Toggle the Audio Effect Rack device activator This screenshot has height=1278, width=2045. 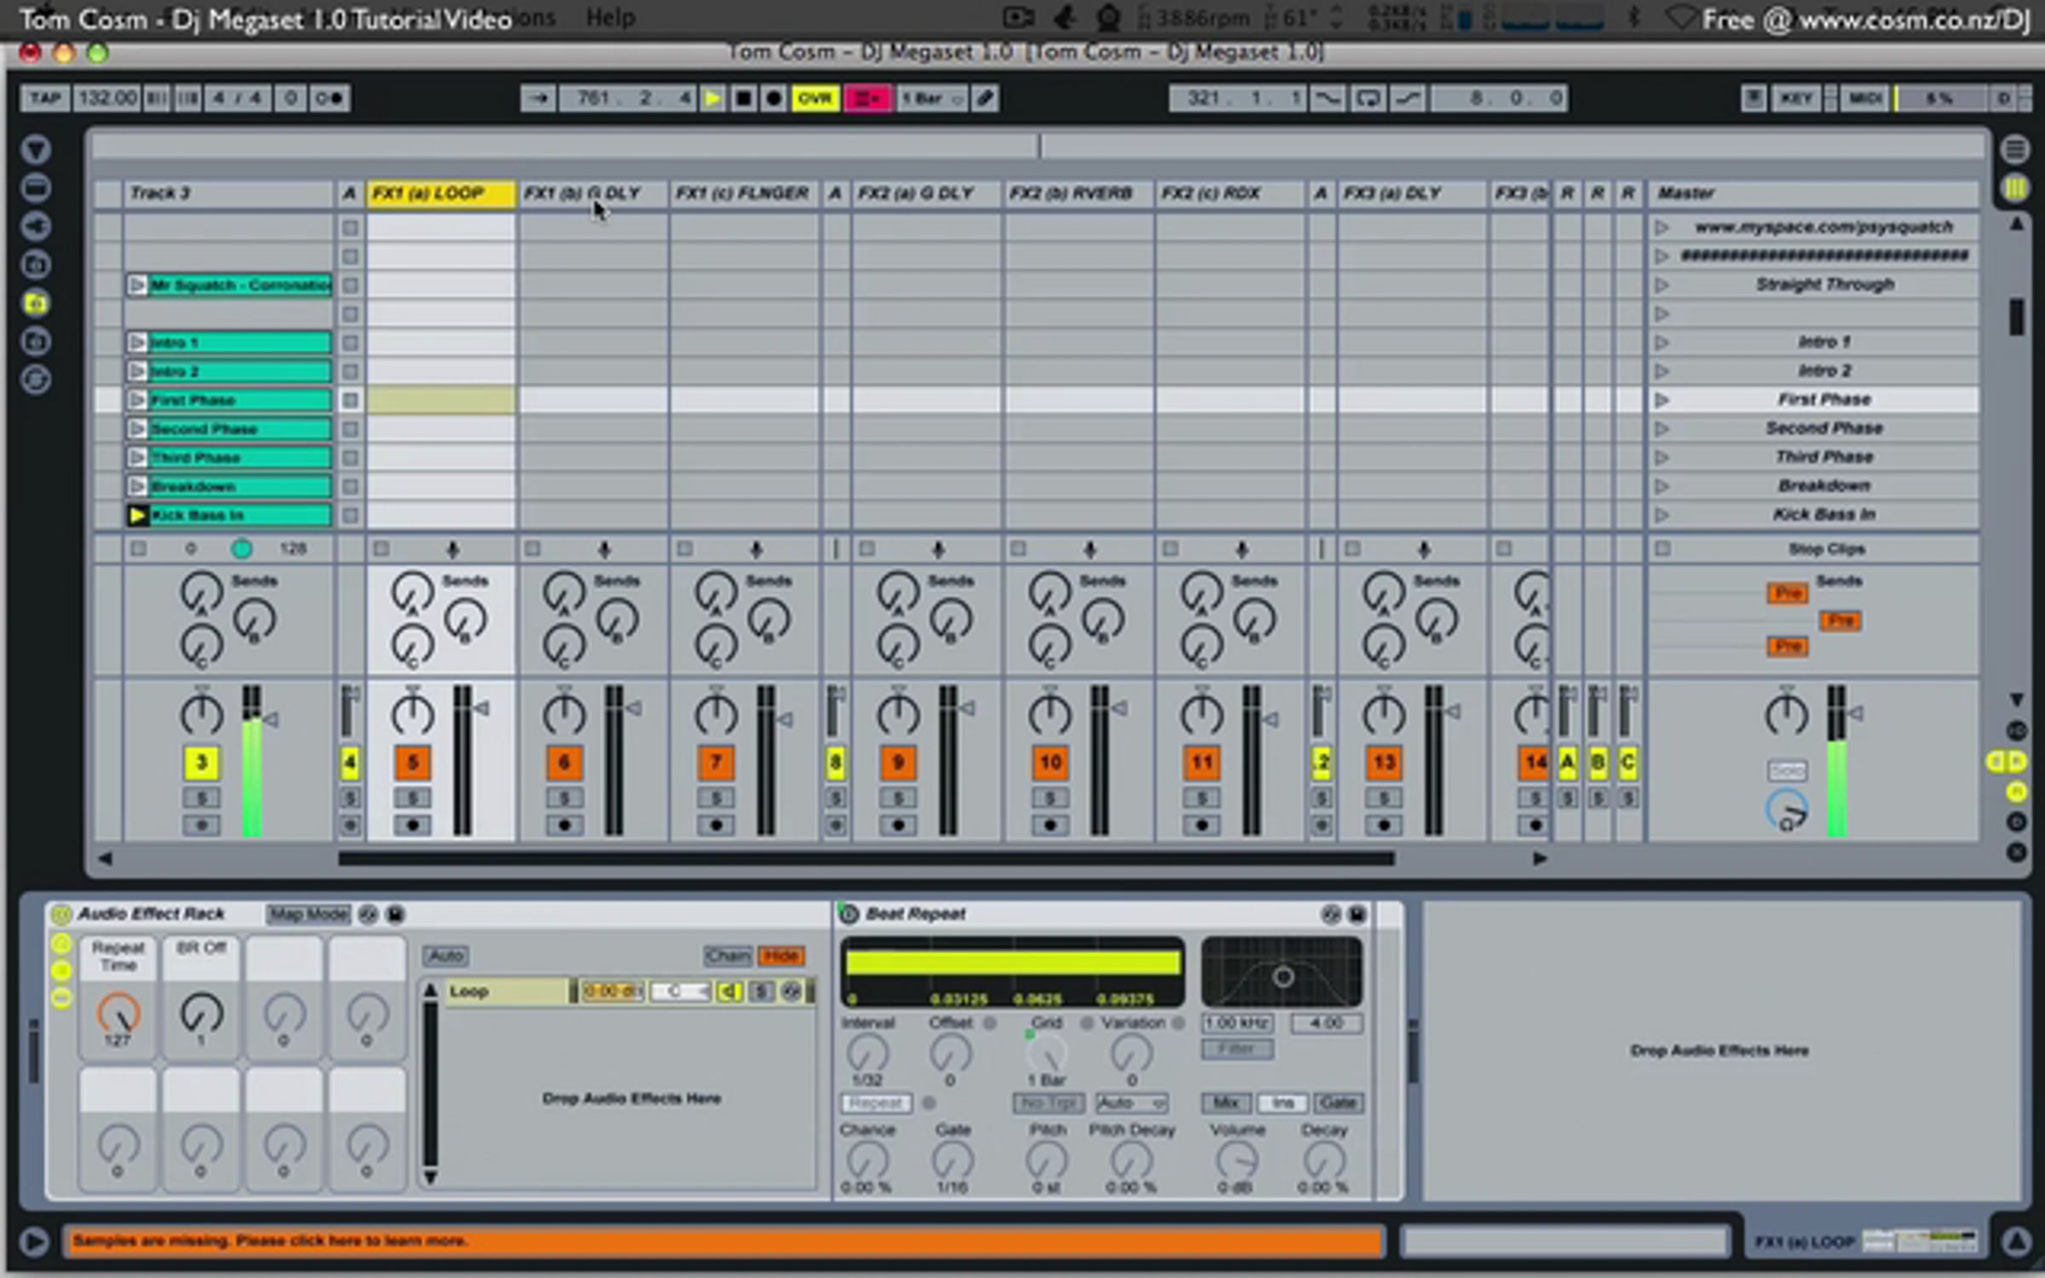pyautogui.click(x=61, y=914)
